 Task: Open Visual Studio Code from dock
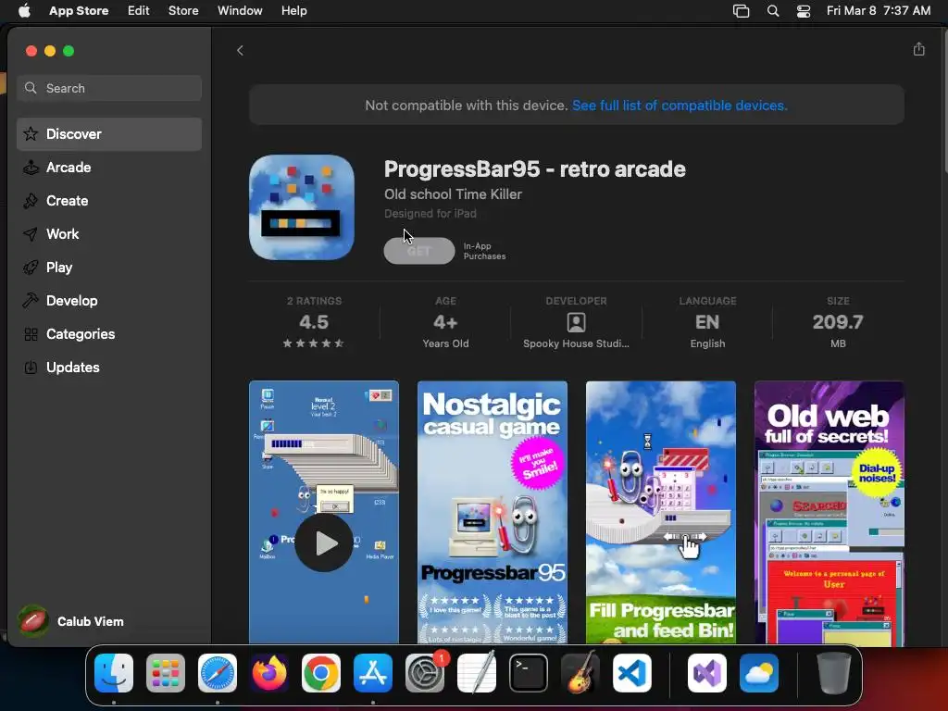pyautogui.click(x=631, y=673)
